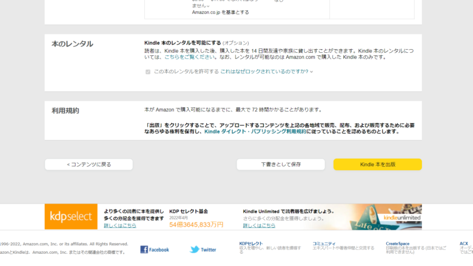The width and height of the screenshot is (473, 266).
Task: Open ACX footer link
Action: [464, 244]
